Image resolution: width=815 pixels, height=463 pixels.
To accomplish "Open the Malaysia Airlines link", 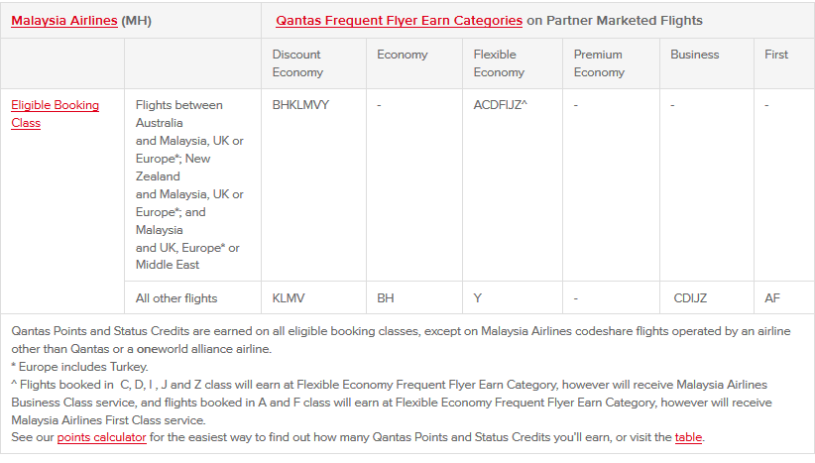I will (63, 21).
